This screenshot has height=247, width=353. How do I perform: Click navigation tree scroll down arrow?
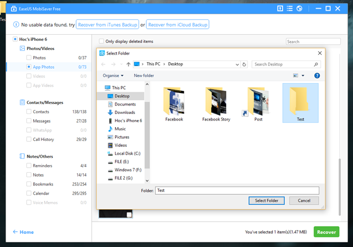point(147,181)
